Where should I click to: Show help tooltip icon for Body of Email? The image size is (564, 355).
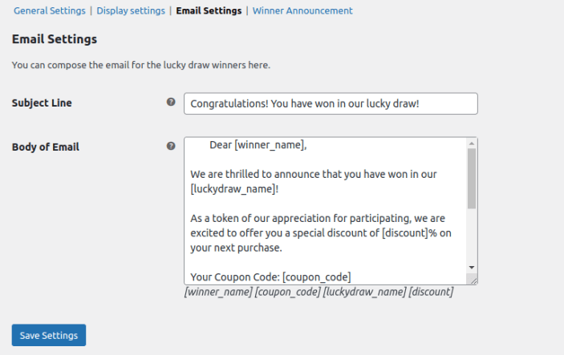point(170,147)
